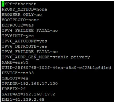Click the stable-privacy value text
114x102 pixels.
pyautogui.click(x=71, y=57)
